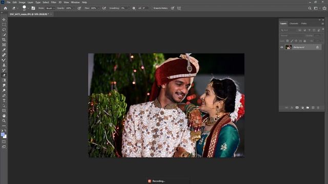Open the Eraser tool preset picker
This screenshot has width=328, height=184.
(x=15, y=8)
